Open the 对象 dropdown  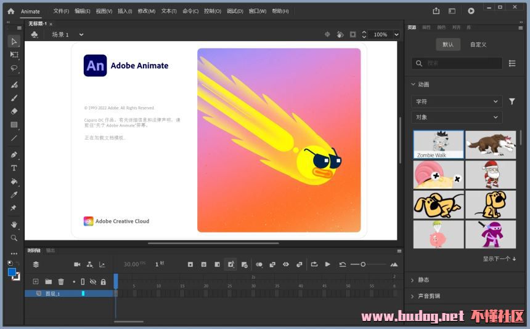coord(457,117)
